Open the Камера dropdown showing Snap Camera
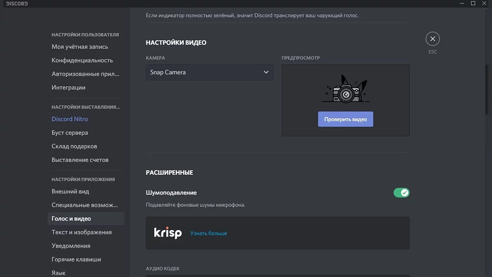 pos(210,72)
